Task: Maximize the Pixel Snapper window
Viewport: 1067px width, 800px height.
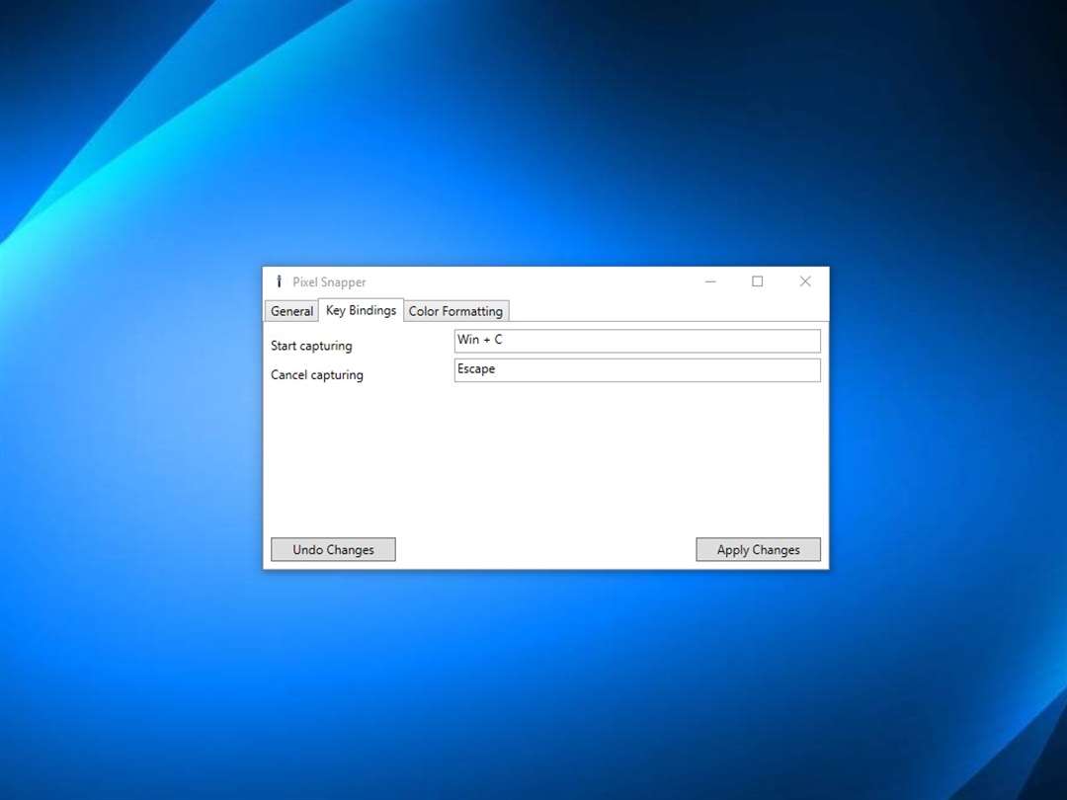Action: tap(758, 281)
